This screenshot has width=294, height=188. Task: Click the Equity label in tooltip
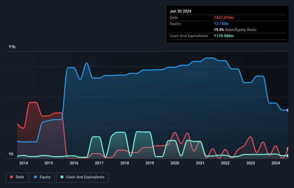[x=175, y=24]
